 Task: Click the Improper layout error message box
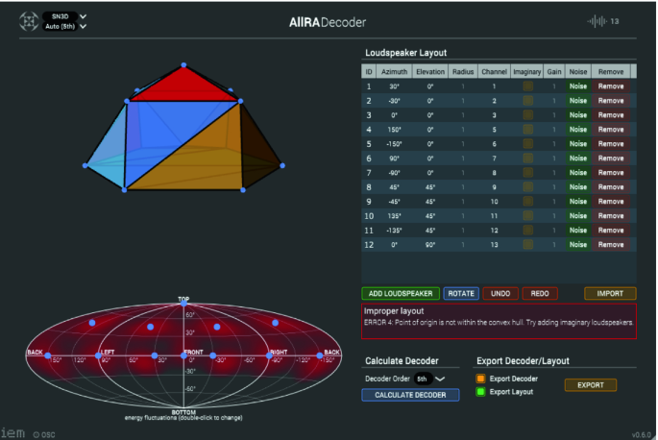click(499, 321)
